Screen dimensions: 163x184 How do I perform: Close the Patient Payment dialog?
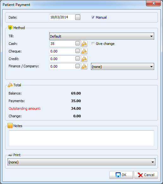coord(154,3)
